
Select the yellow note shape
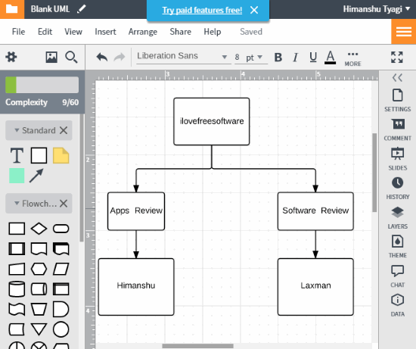pos(61,155)
